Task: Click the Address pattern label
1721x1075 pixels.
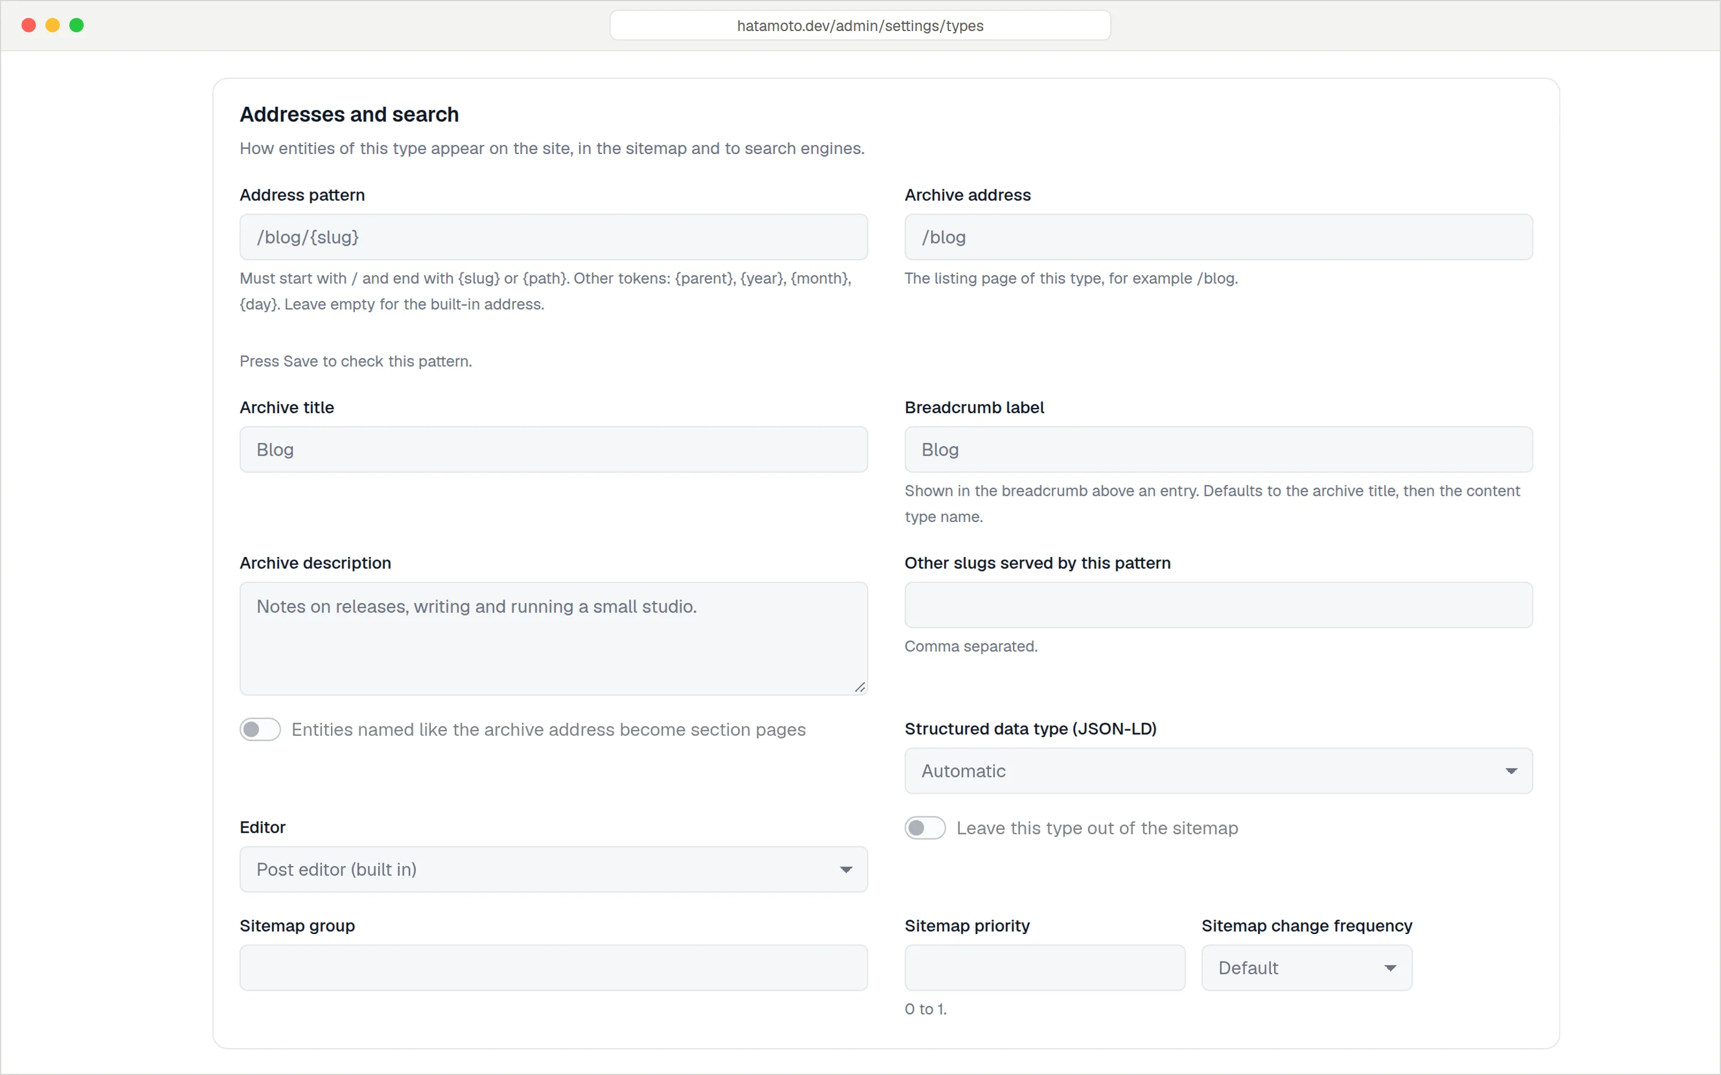Action: coord(302,195)
